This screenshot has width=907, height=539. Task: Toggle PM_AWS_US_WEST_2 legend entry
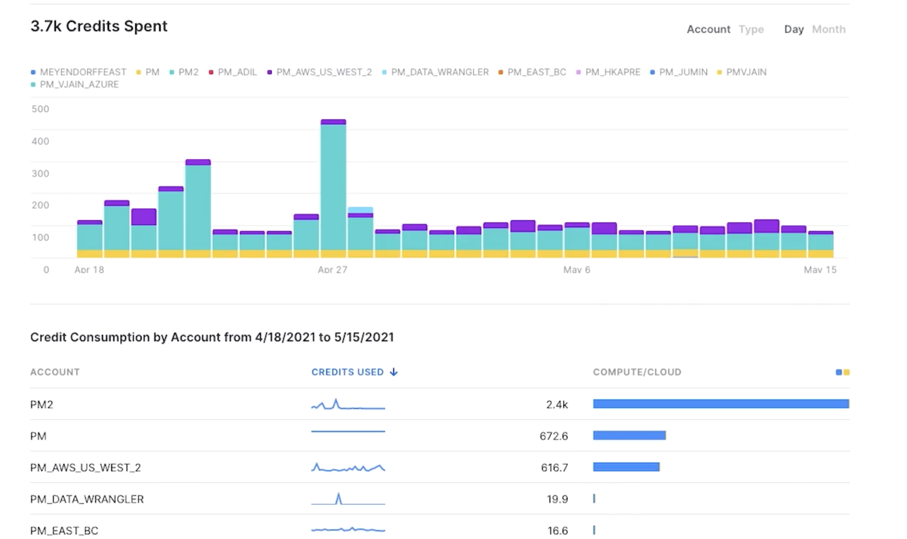point(319,72)
